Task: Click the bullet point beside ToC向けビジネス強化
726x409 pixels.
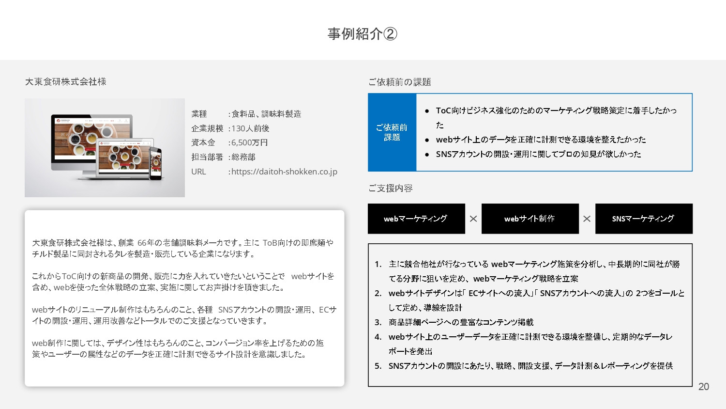Action: click(428, 110)
